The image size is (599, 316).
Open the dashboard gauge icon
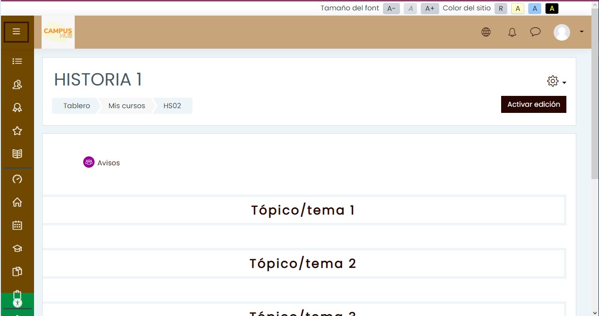pos(17,179)
